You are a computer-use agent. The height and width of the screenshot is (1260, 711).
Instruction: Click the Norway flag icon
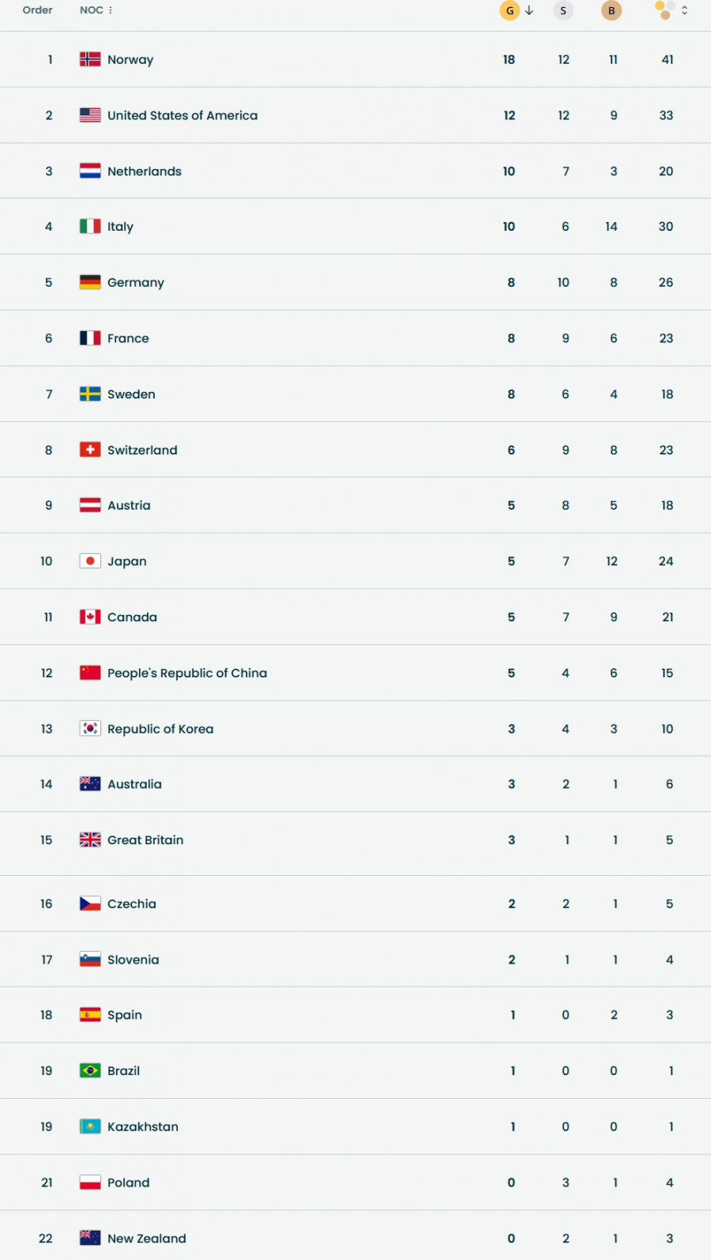click(x=89, y=58)
